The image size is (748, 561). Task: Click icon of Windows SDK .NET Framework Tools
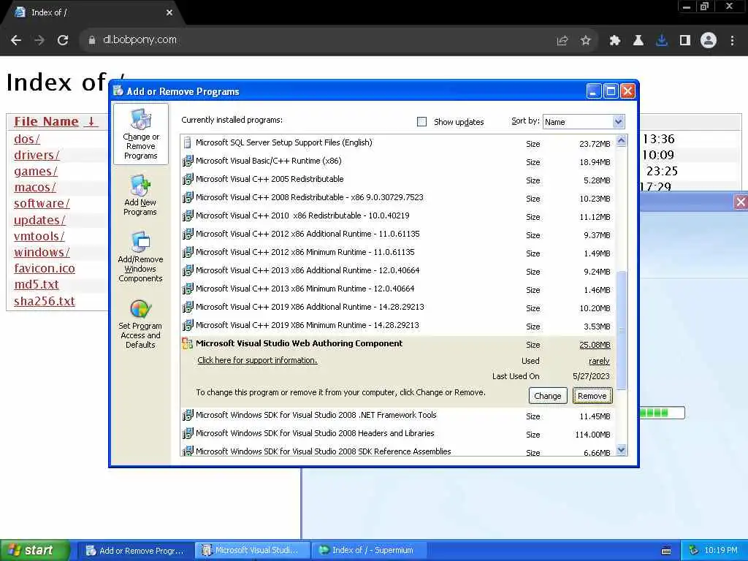(x=188, y=415)
